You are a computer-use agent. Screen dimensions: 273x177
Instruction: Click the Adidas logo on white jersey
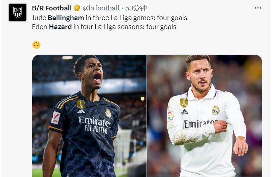point(185,112)
